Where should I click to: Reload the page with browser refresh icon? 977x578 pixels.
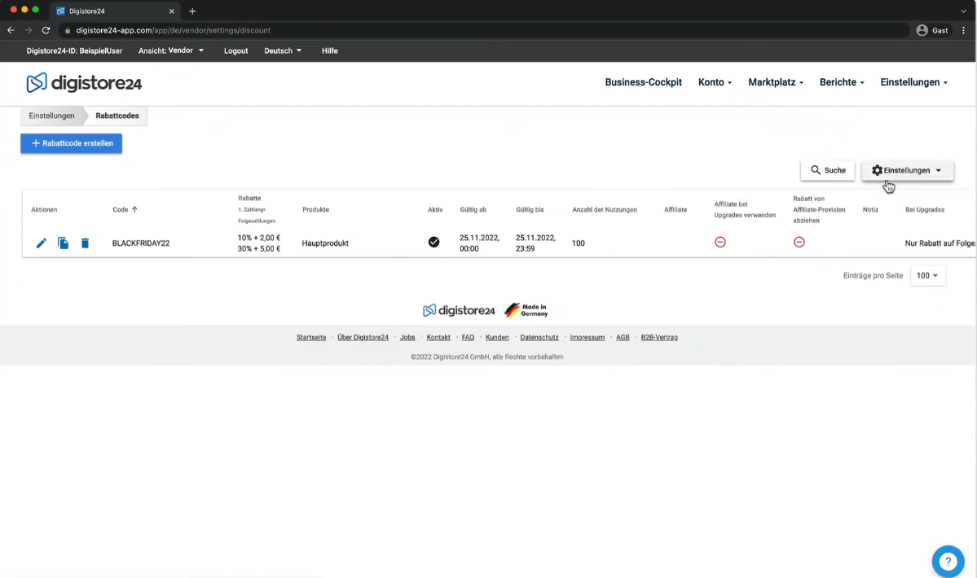point(46,30)
